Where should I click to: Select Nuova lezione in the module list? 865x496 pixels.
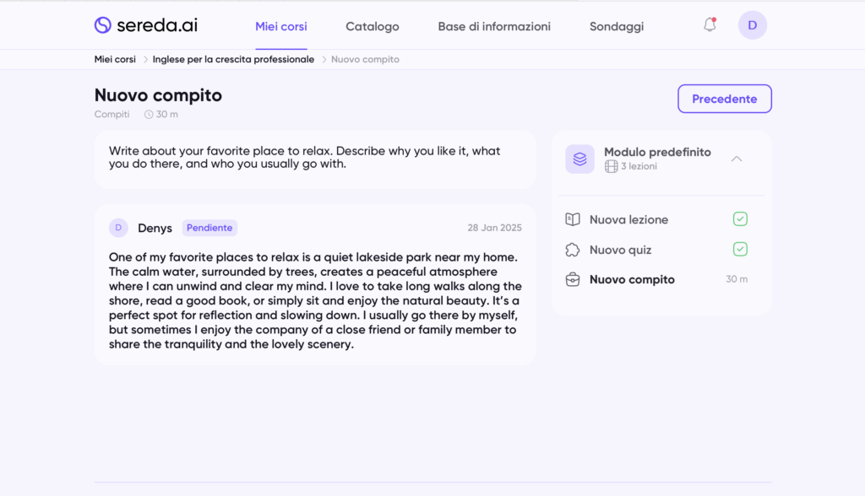coord(628,219)
